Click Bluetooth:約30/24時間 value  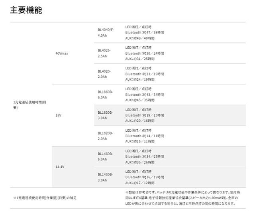click(x=145, y=53)
